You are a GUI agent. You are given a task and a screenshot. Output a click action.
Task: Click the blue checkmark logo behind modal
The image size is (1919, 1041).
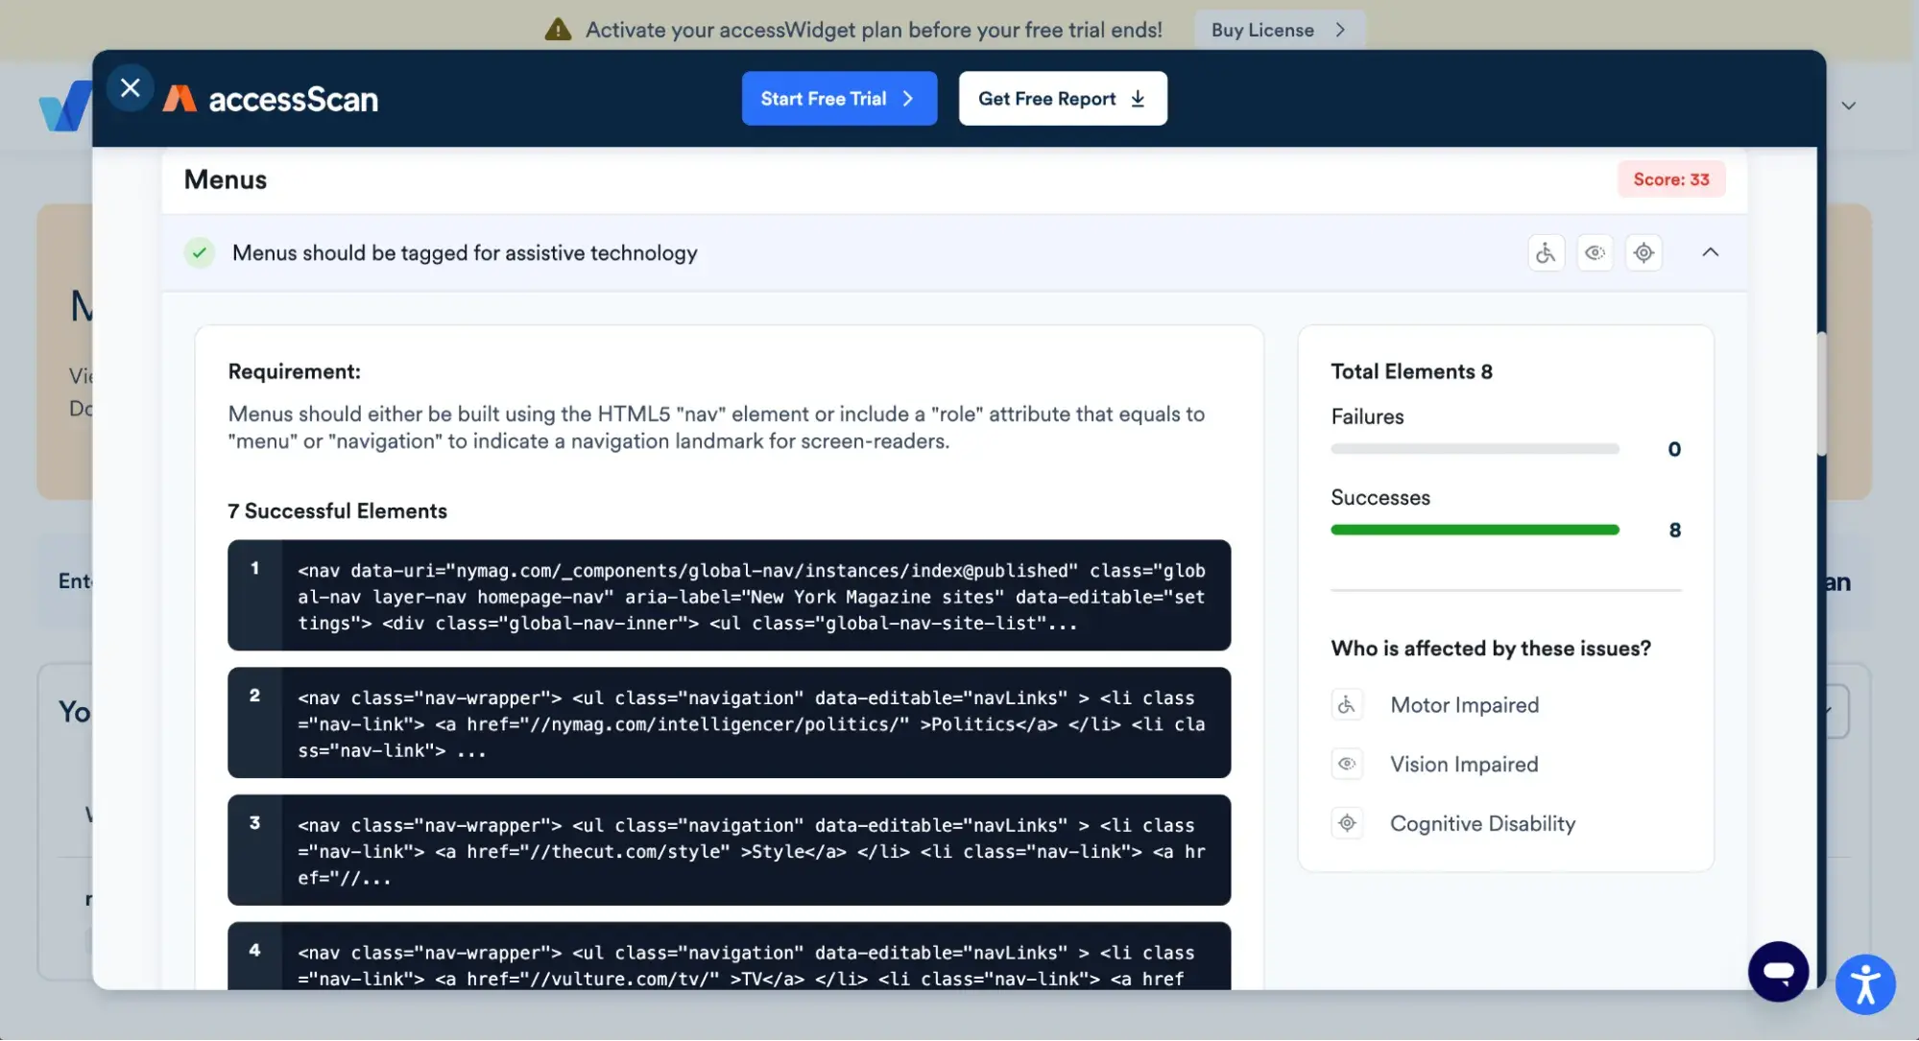[x=64, y=106]
